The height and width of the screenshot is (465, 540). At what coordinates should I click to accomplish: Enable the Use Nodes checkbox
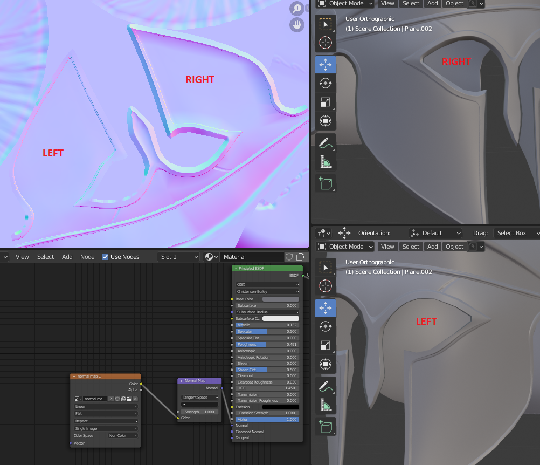(x=105, y=257)
